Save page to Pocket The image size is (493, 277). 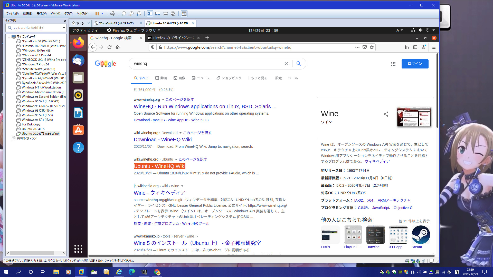[x=365, y=47]
